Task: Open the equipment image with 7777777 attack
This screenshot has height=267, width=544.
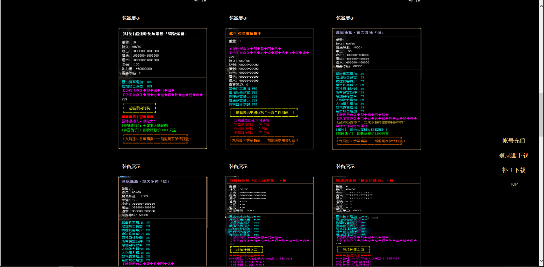Action: (376, 221)
